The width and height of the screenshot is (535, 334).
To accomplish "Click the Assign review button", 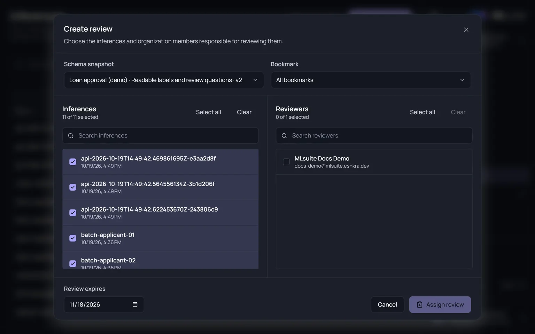I will tap(440, 304).
